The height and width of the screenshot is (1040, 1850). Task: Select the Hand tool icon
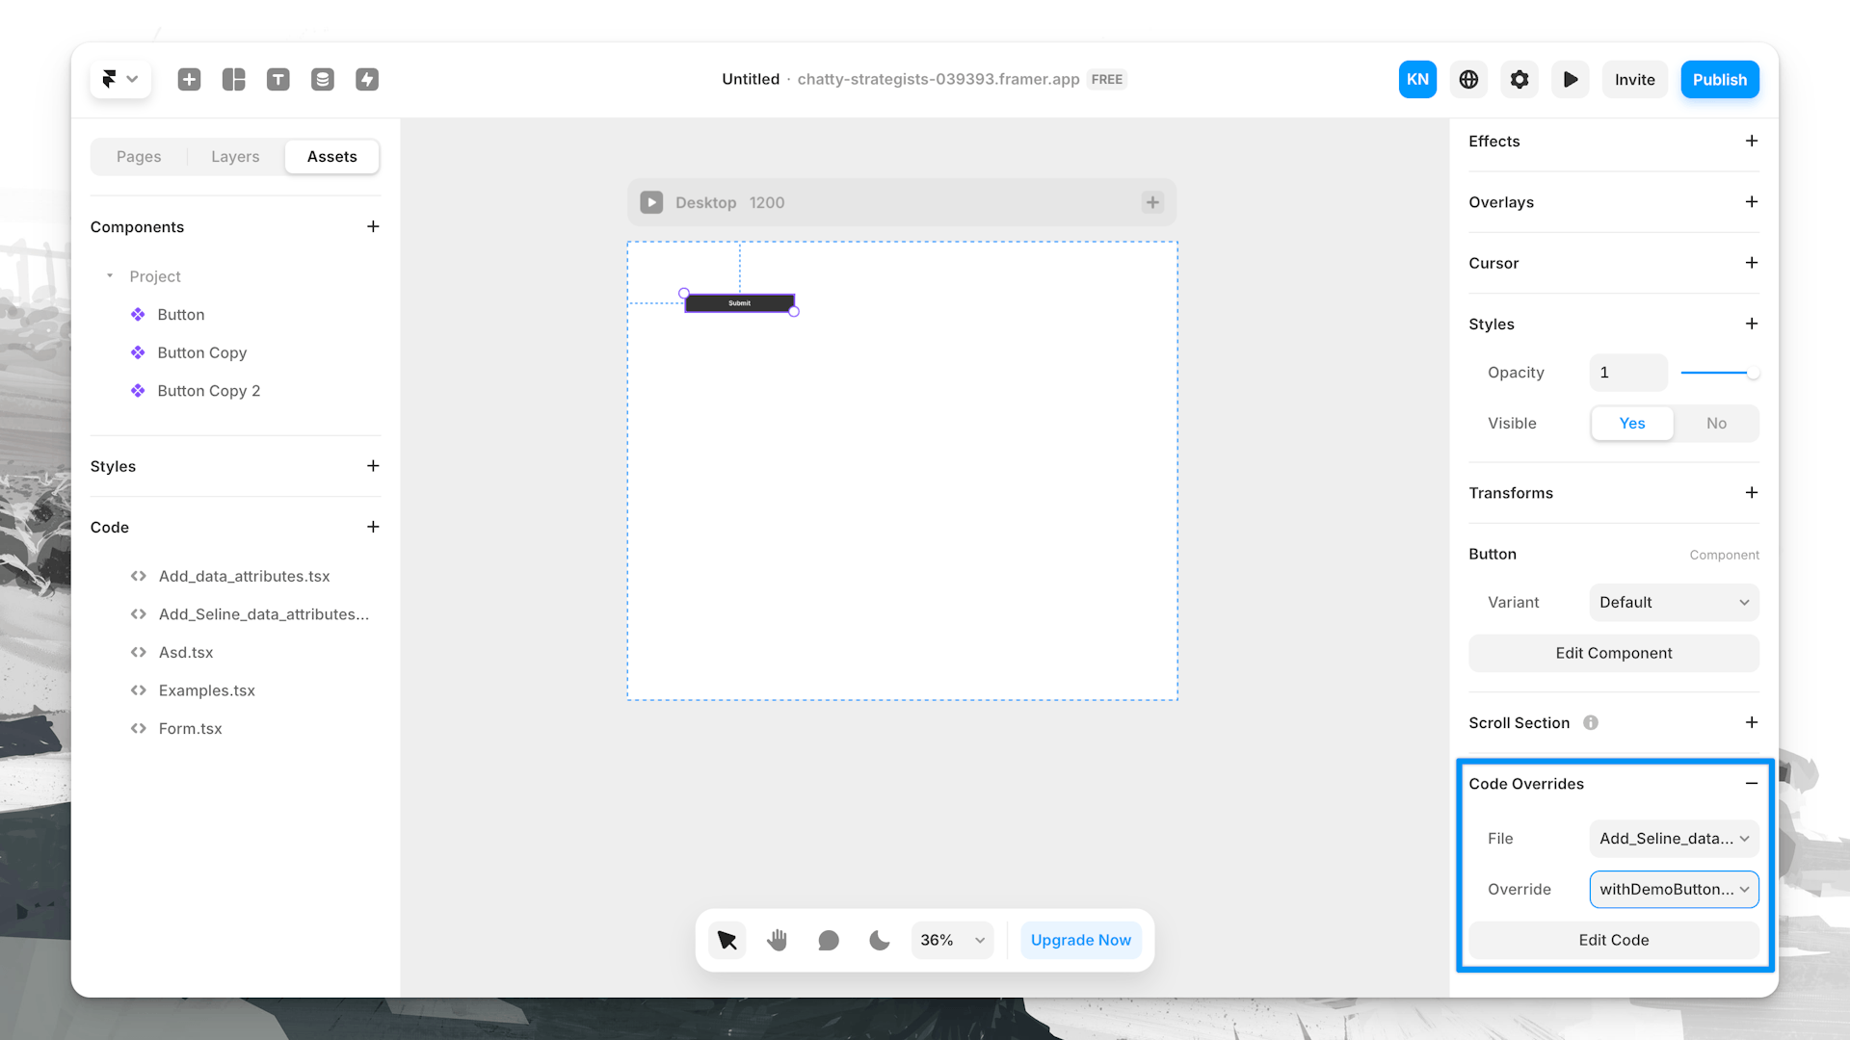click(778, 940)
